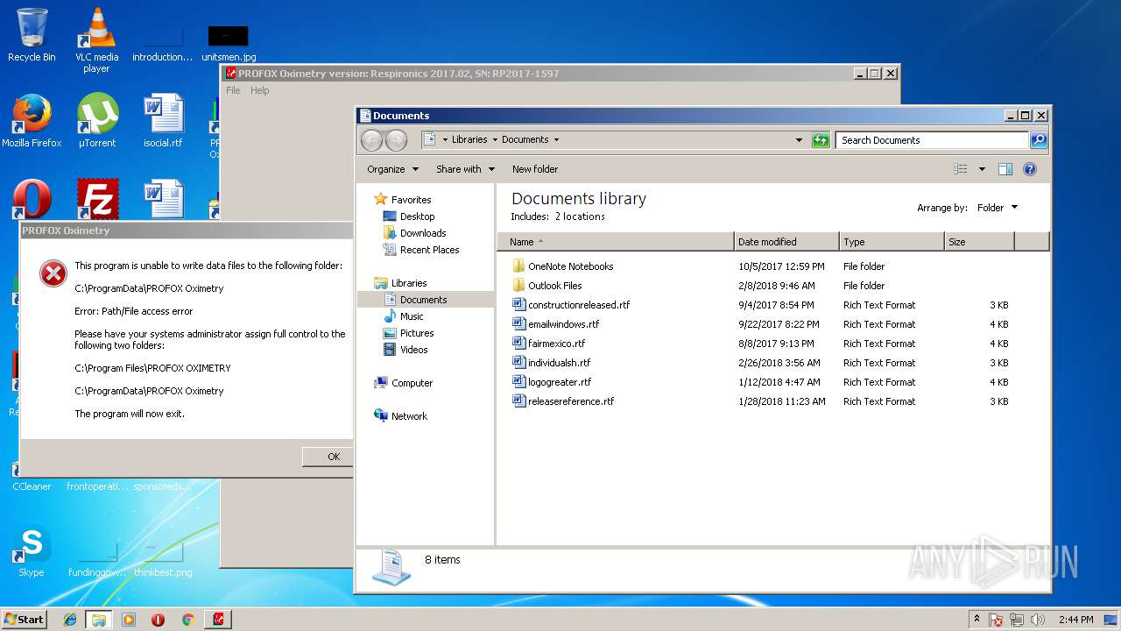This screenshot has width=1121, height=631.
Task: Click the 2 locations link
Action: click(x=580, y=216)
